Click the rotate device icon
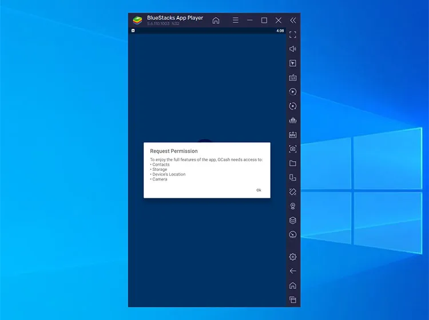The width and height of the screenshot is (429, 320). point(293,178)
